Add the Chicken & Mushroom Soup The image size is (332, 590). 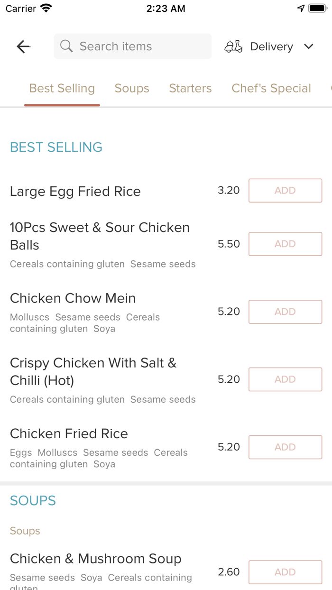point(285,572)
